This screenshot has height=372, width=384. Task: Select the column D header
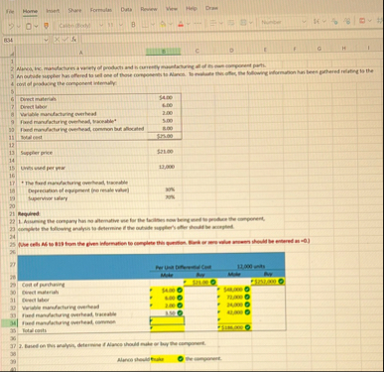point(231,51)
